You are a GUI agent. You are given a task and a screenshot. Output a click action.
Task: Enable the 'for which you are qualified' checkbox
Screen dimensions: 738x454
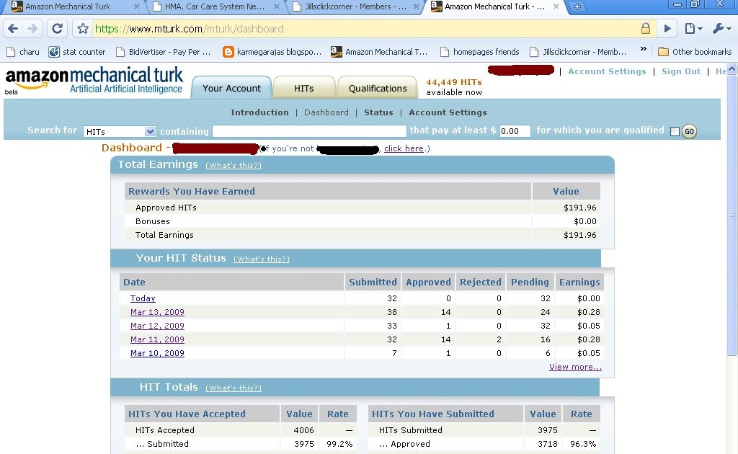coord(675,130)
